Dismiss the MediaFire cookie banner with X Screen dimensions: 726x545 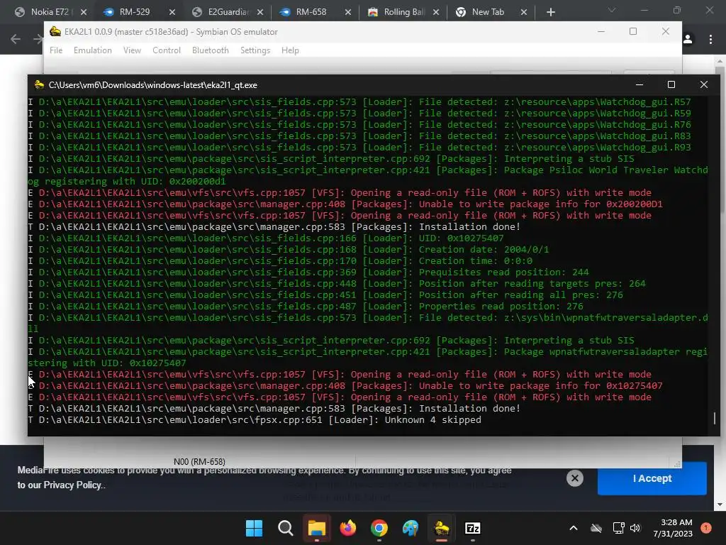[x=574, y=478]
